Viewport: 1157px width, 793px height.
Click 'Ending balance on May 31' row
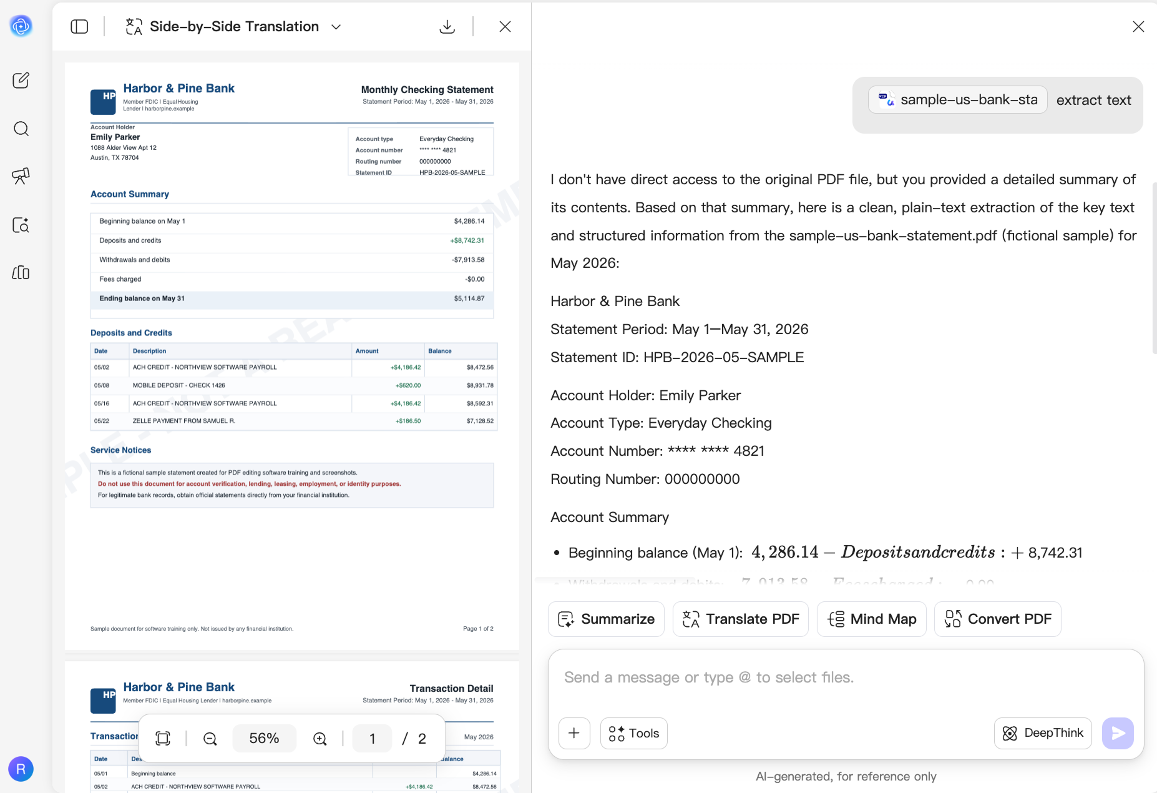292,299
